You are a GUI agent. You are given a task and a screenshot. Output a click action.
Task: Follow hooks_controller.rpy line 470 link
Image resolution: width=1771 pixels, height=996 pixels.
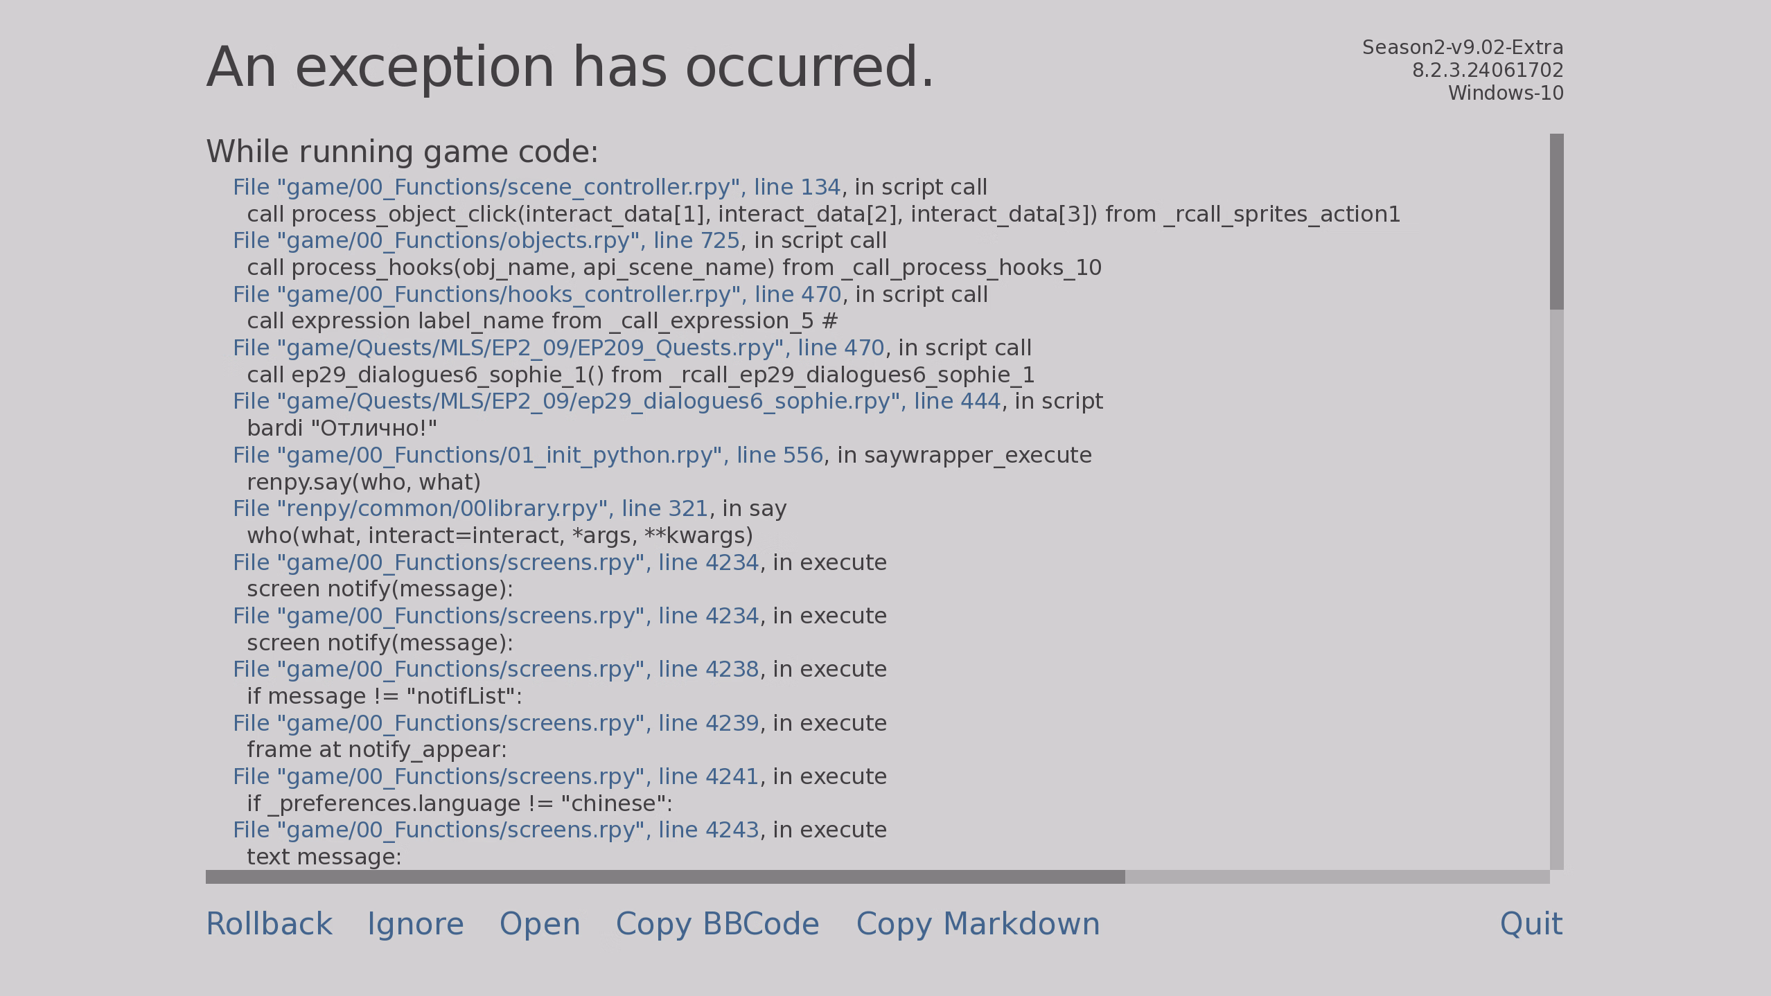[x=536, y=295]
